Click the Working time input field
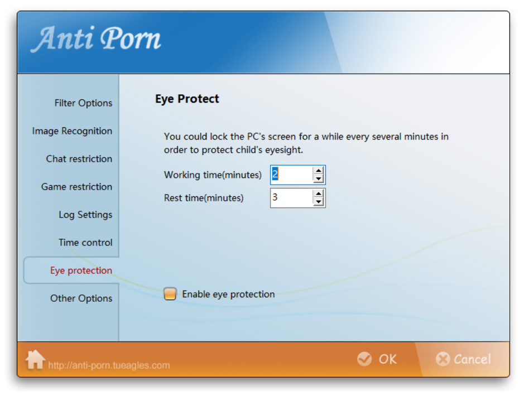Screen dimensions: 524x396 (291, 175)
